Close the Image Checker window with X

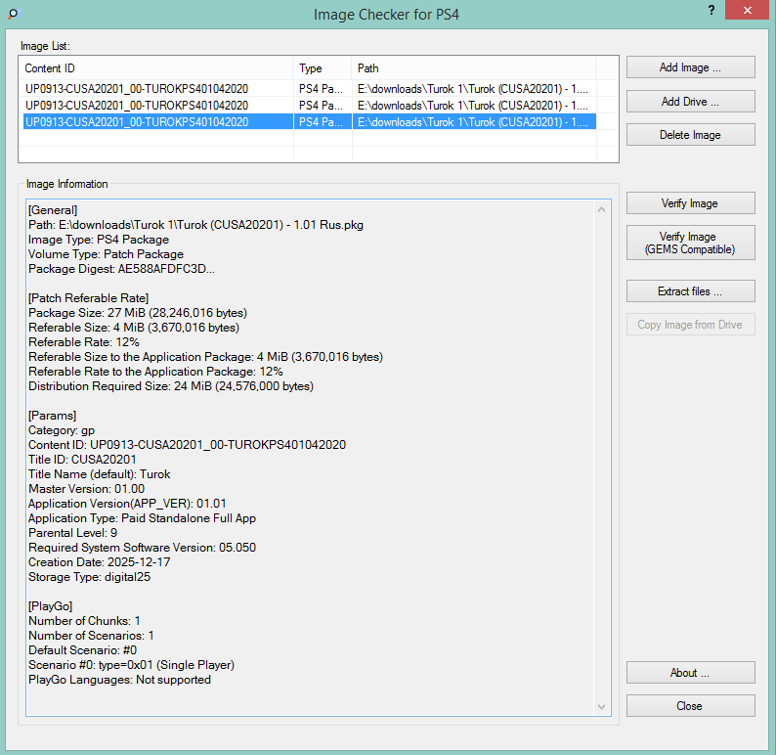(747, 10)
